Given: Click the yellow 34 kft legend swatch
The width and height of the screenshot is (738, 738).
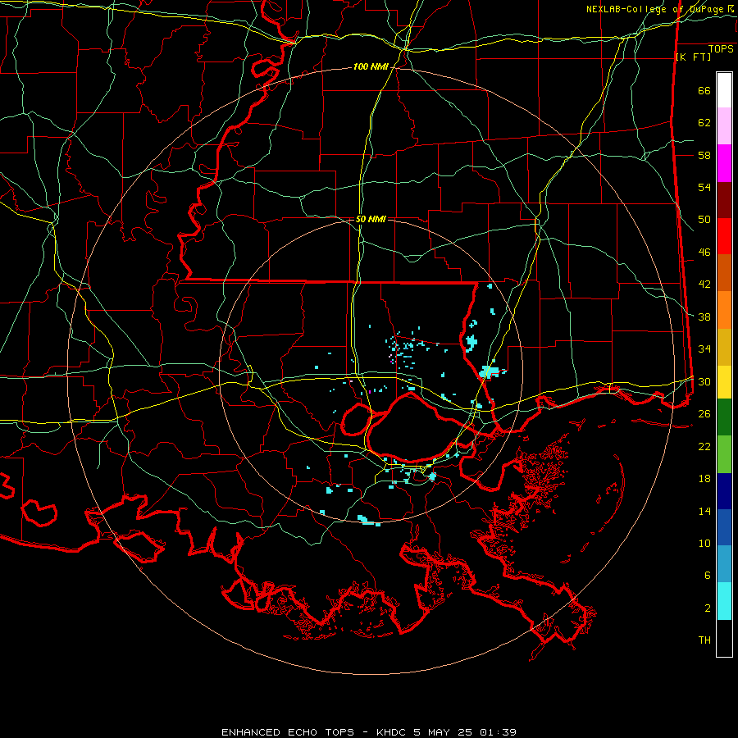Looking at the screenshot, I should 724,381.
